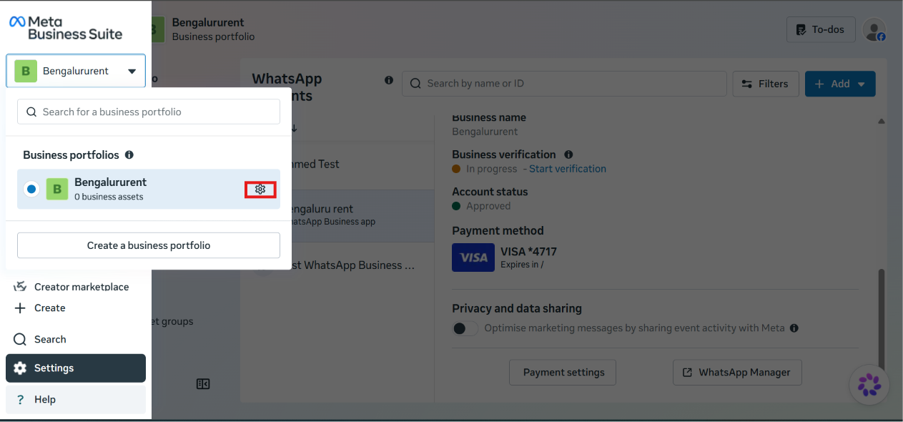The width and height of the screenshot is (903, 422).
Task: Click the sidebar collapse panel icon
Action: [x=203, y=384]
